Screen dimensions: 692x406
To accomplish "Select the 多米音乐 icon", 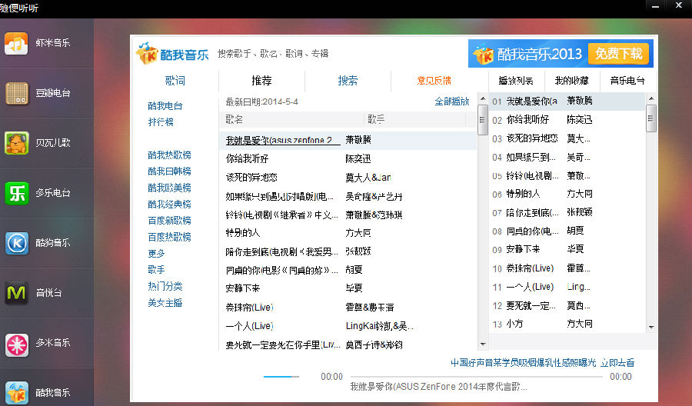I will tap(16, 342).
